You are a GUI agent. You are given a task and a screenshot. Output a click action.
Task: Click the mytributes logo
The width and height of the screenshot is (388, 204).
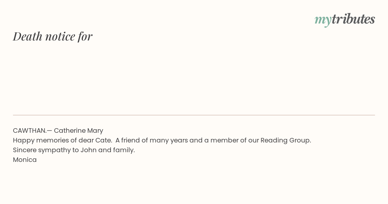(x=345, y=19)
